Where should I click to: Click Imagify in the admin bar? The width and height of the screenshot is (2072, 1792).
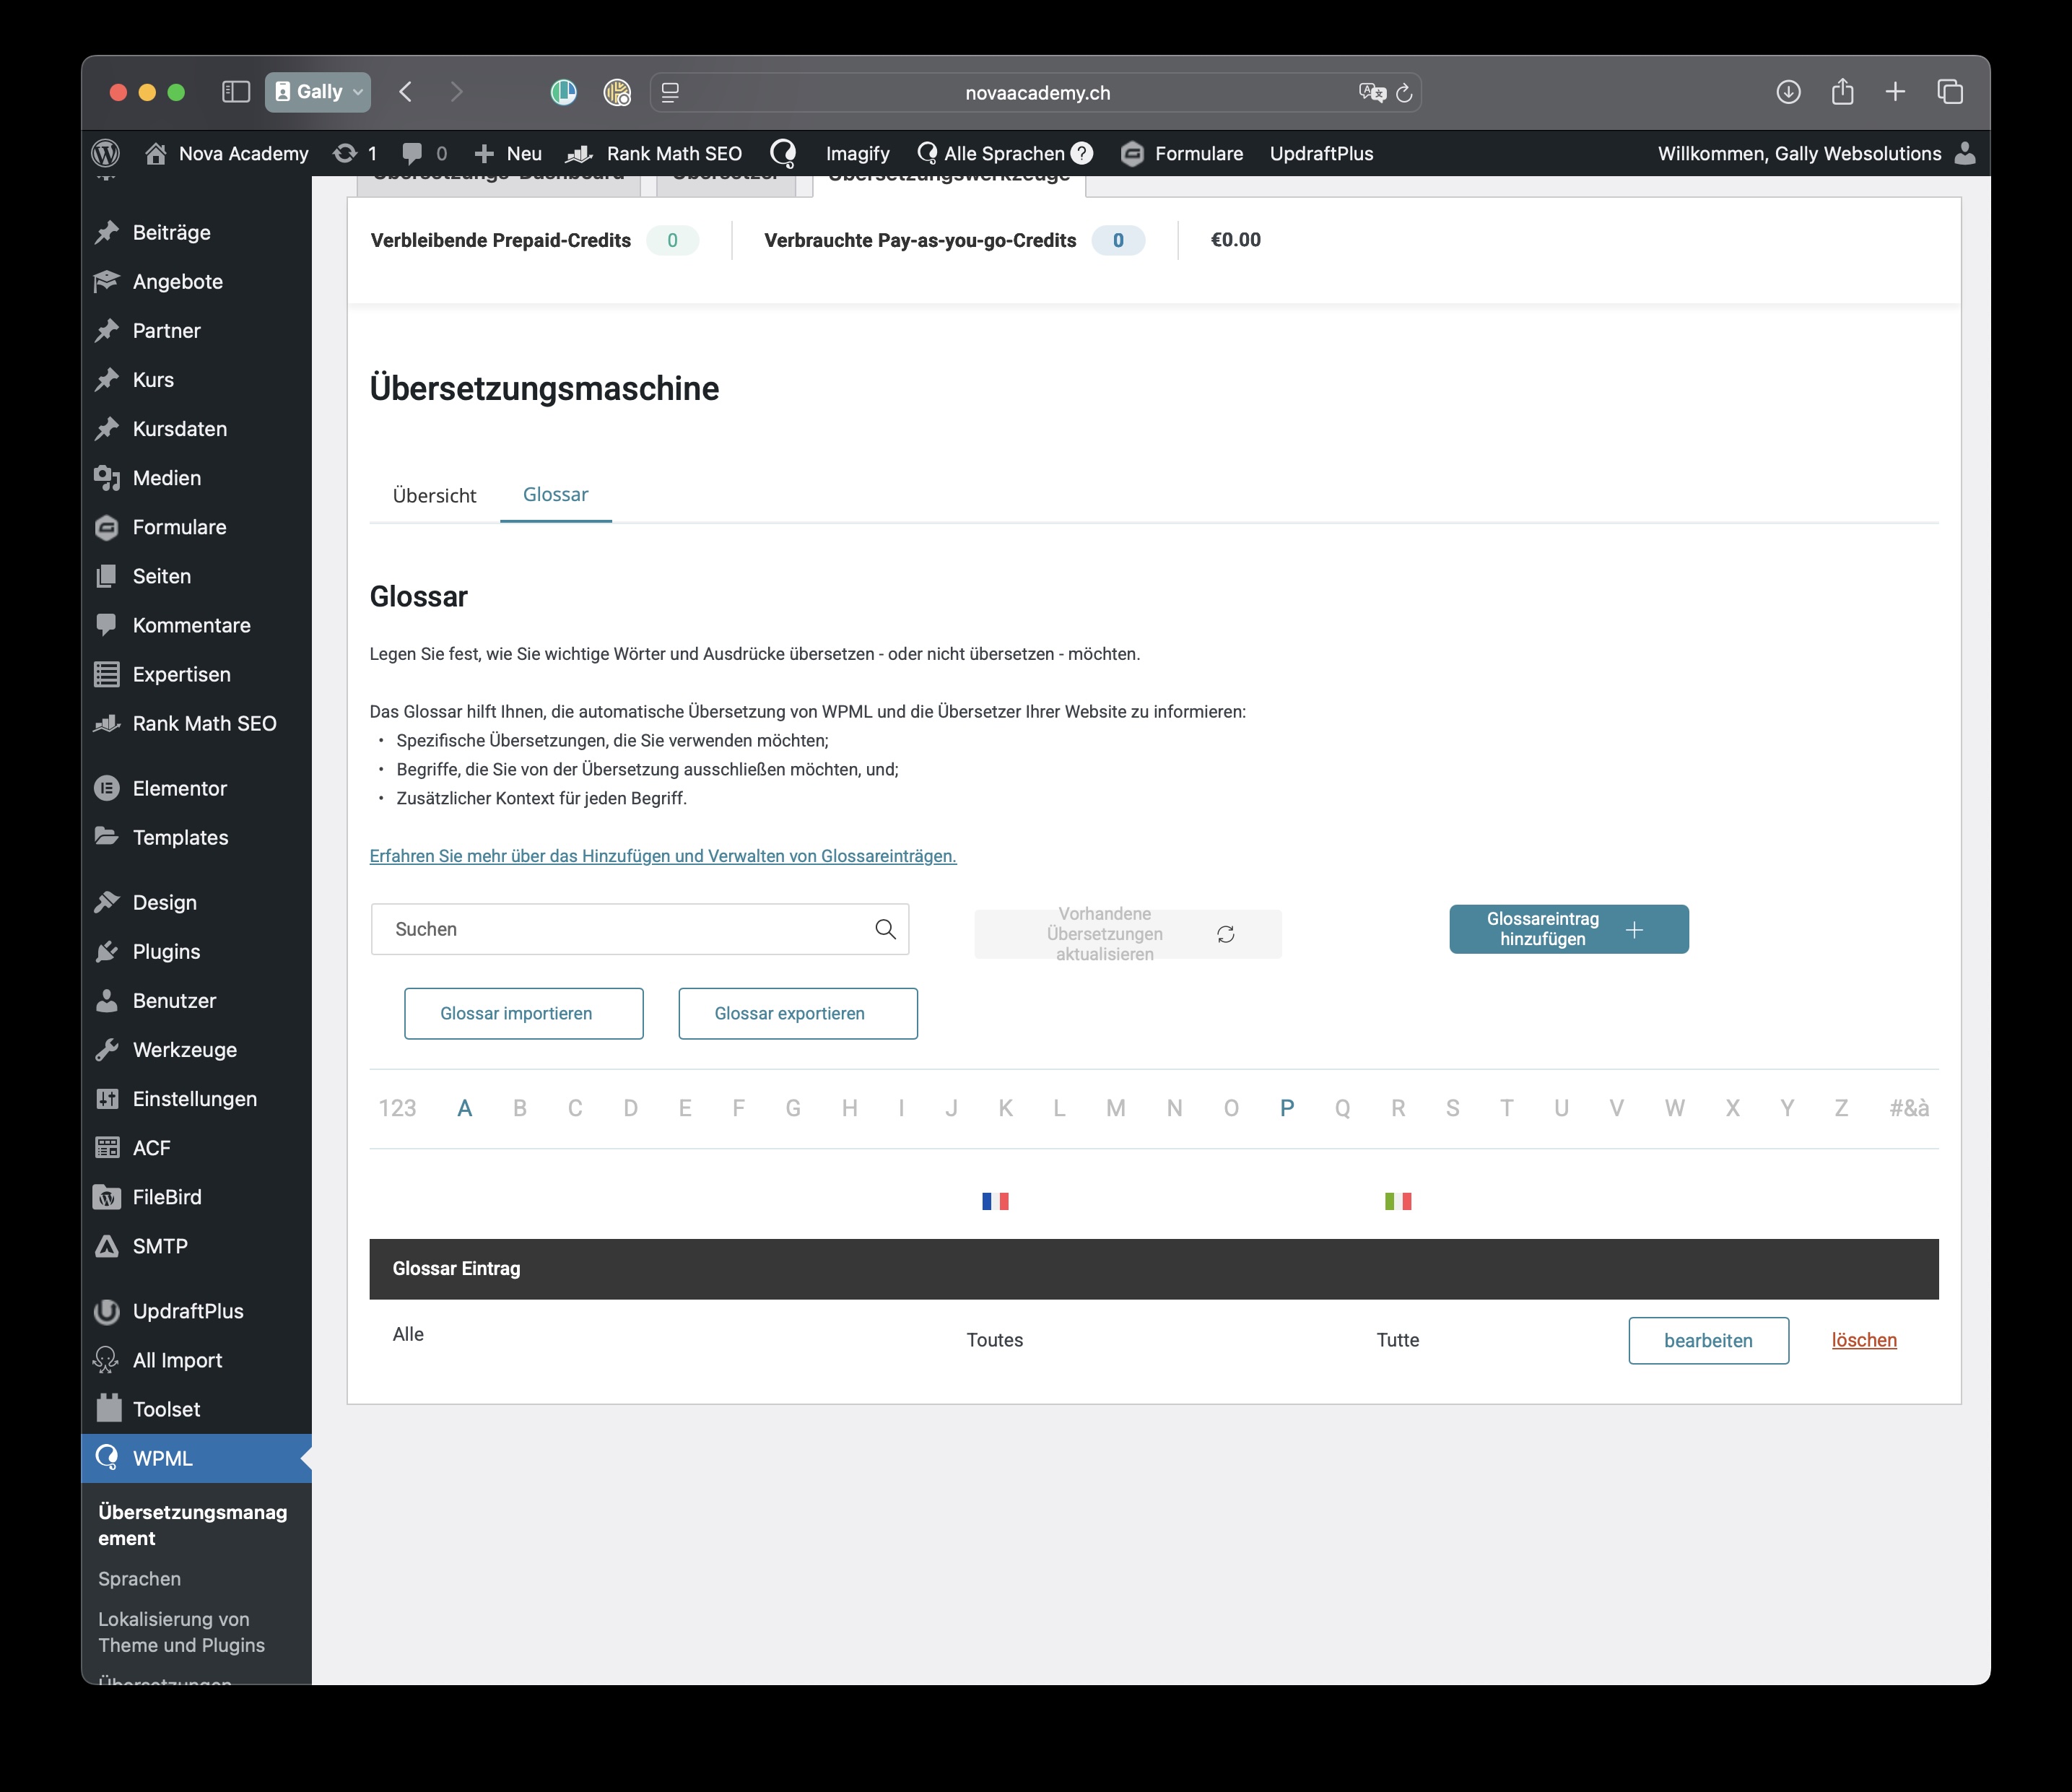click(857, 153)
